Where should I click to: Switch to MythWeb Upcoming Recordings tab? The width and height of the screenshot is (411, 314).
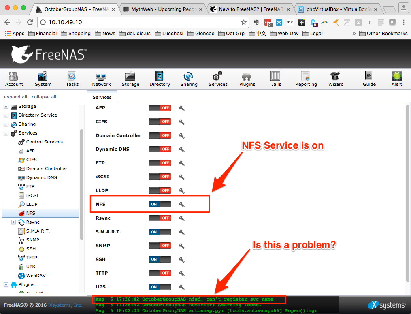click(163, 9)
